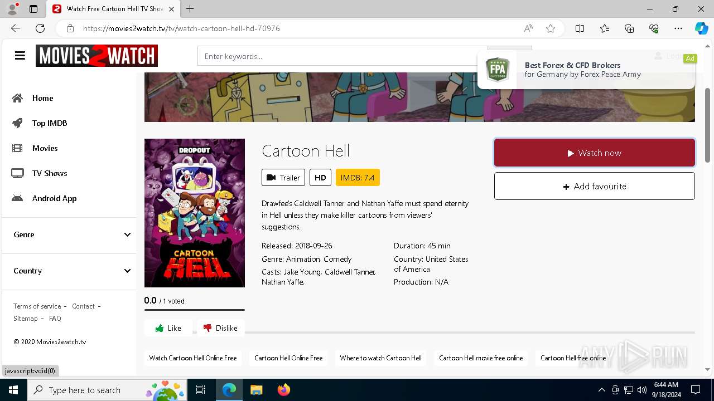Open the Copilot sidebar icon

[x=701, y=28]
